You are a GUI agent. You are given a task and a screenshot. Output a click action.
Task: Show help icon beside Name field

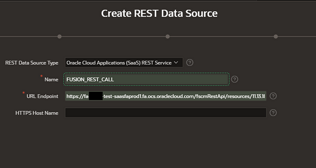(235, 79)
